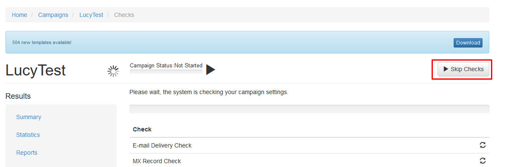Go to the Home breadcrumb
This screenshot has width=519, height=167.
point(20,15)
